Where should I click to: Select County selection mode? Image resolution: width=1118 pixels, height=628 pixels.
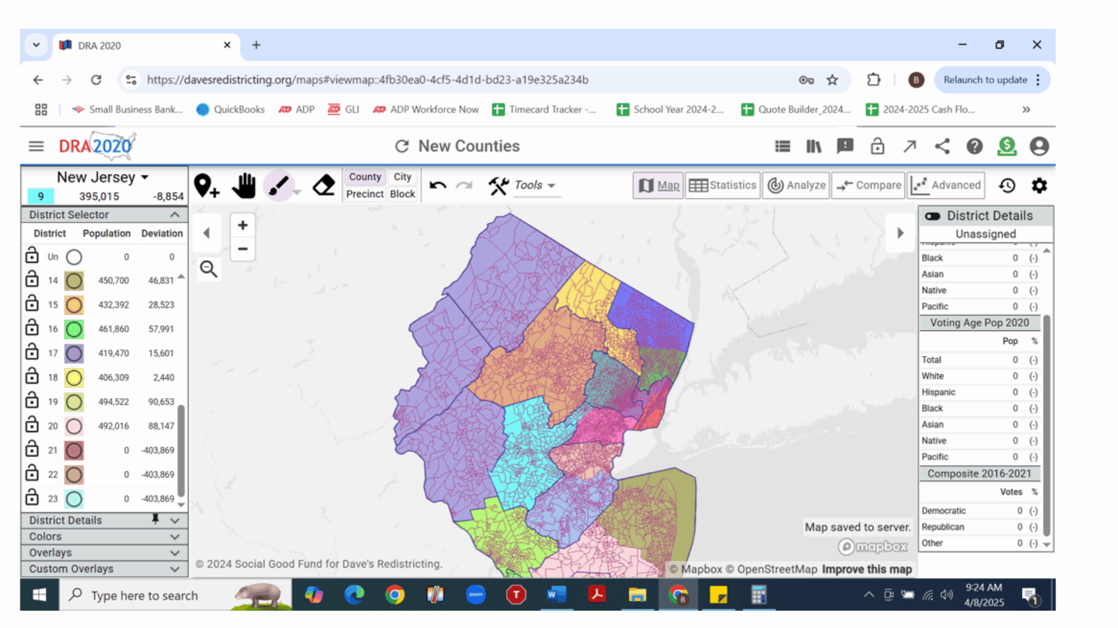point(365,177)
